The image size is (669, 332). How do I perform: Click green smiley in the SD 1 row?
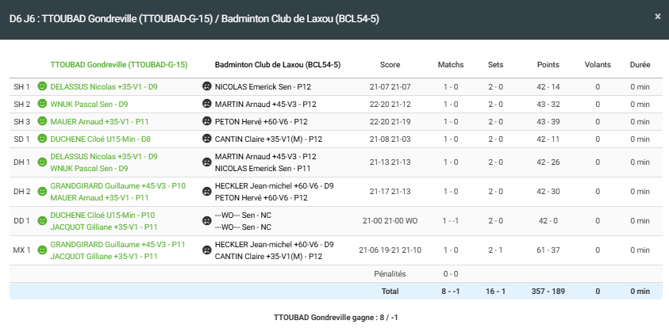coord(42,139)
